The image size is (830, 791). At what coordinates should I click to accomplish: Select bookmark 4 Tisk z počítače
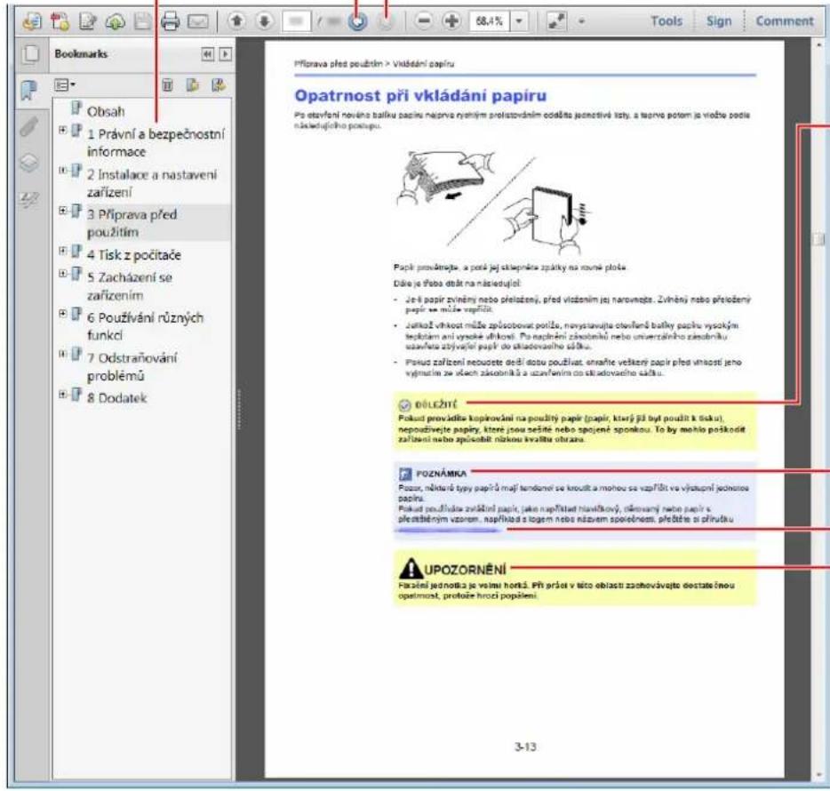[x=134, y=255]
